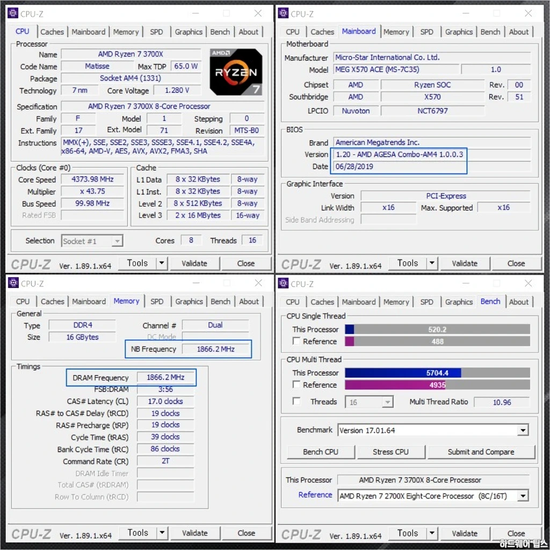550x550 pixels.
Task: Open the Tools dropdown arrow in the Mainboard window
Action: (432, 263)
